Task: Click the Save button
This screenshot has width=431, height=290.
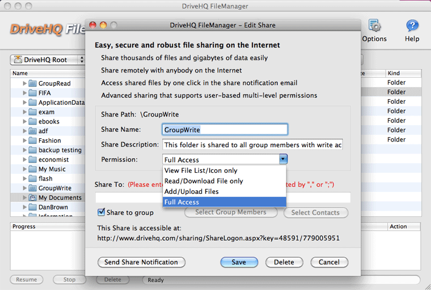Action: [239, 262]
